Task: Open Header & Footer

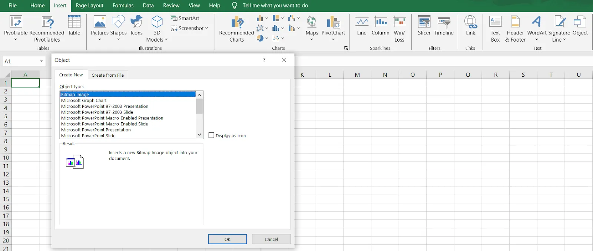Action: click(x=515, y=29)
